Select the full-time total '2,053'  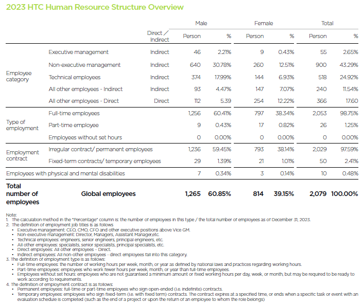(319, 113)
